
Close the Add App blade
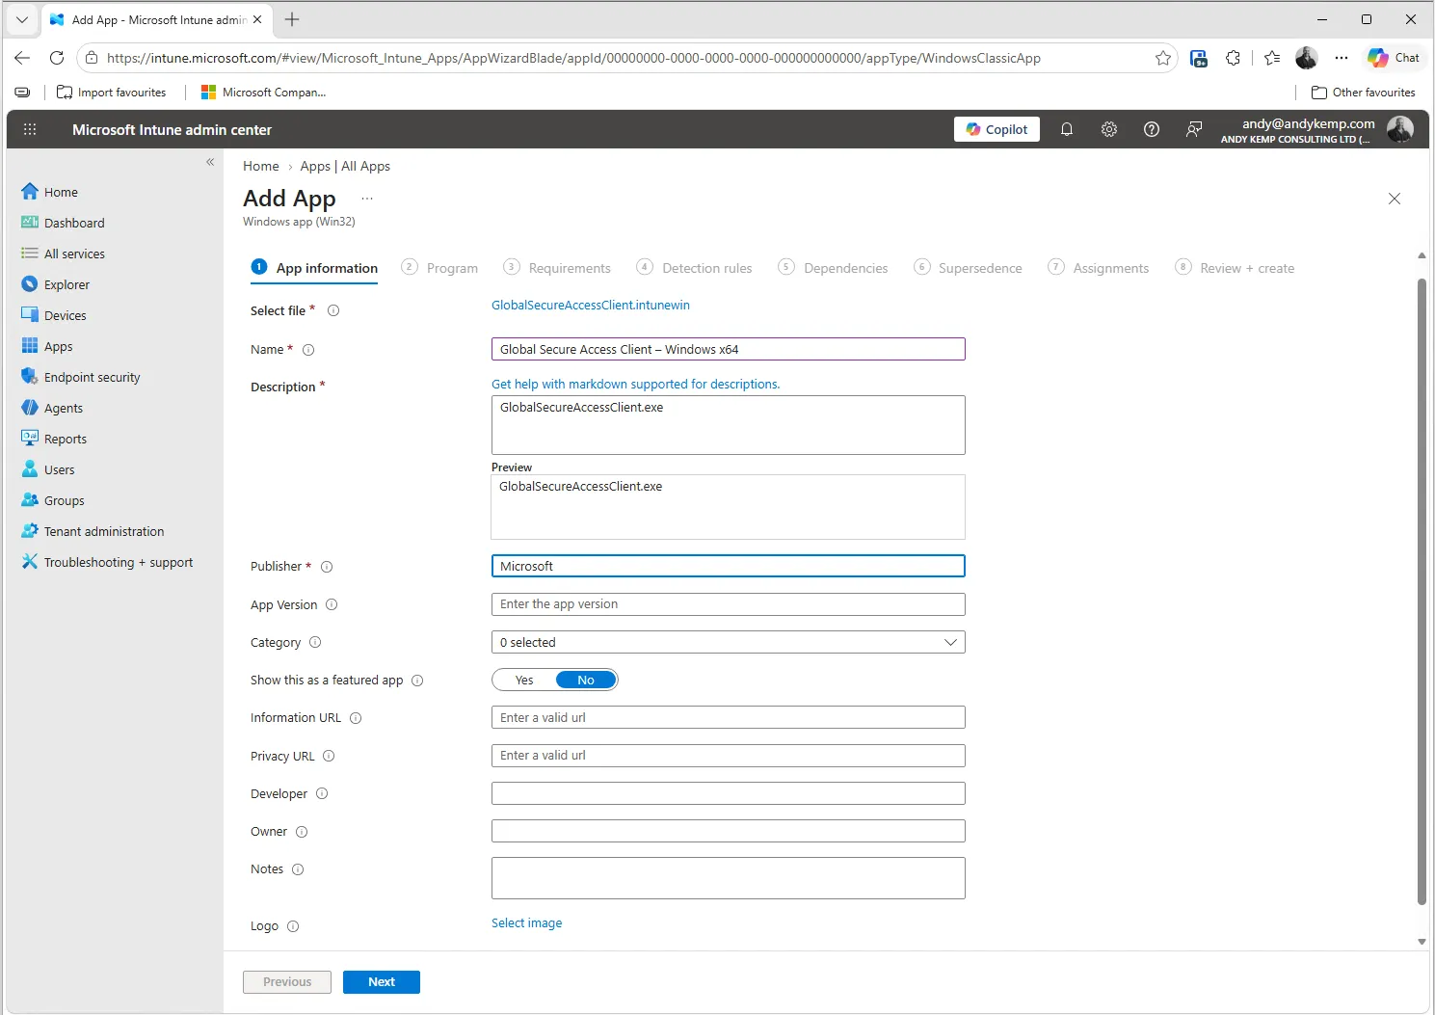pyautogui.click(x=1395, y=199)
